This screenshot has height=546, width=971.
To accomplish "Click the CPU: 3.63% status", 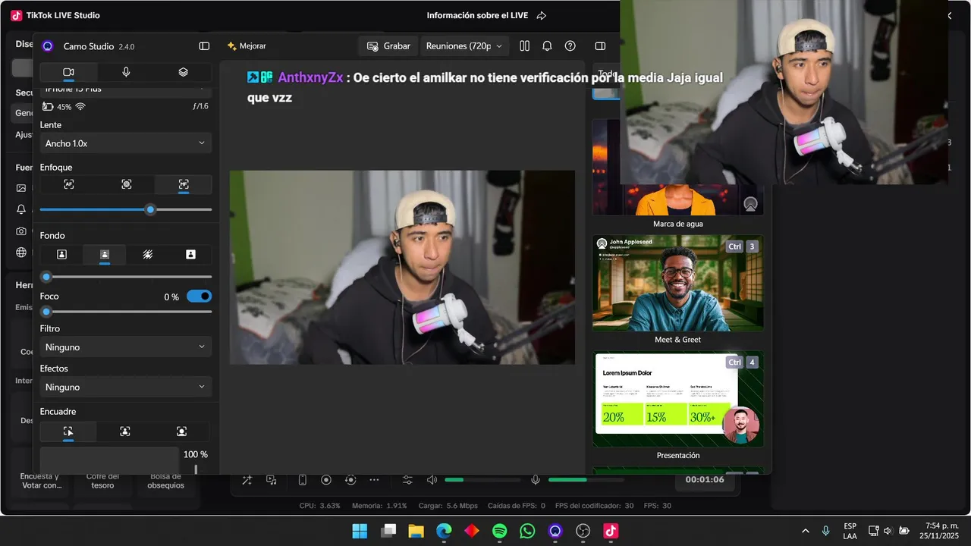I will pos(320,506).
